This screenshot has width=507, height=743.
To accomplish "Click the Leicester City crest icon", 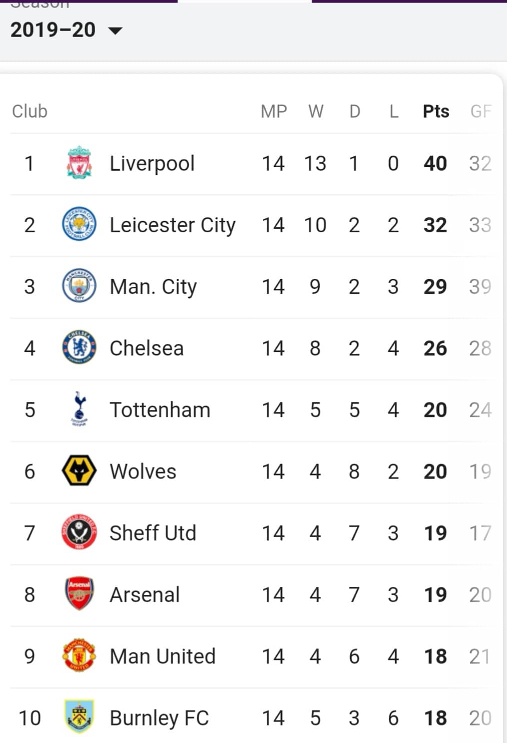I will tap(79, 224).
